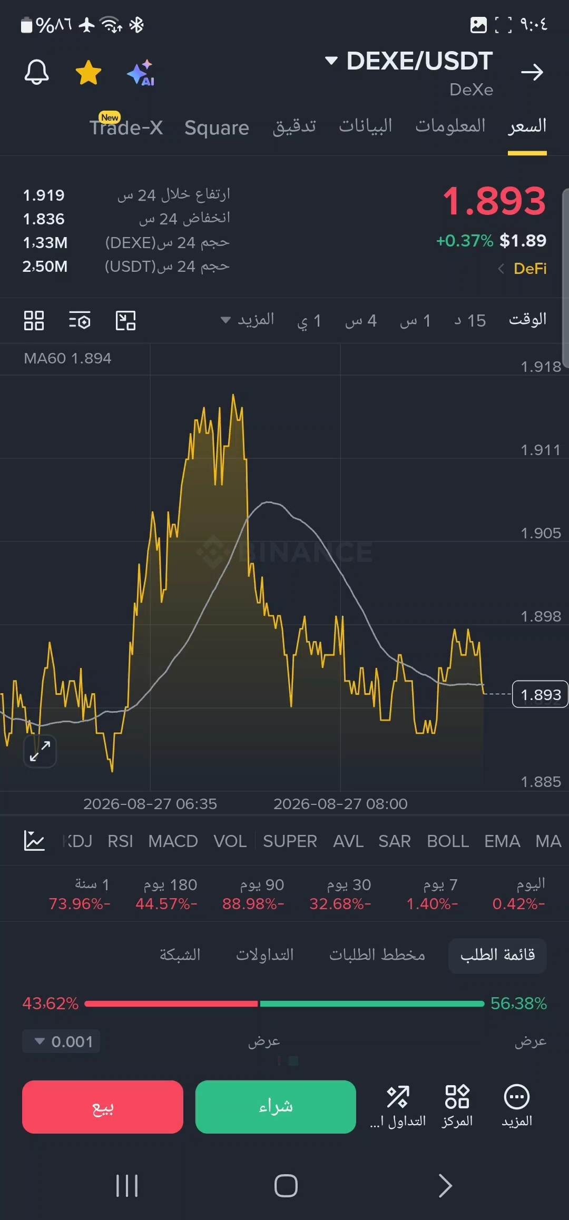
Task: Toggle the MA indicator
Action: [x=548, y=841]
